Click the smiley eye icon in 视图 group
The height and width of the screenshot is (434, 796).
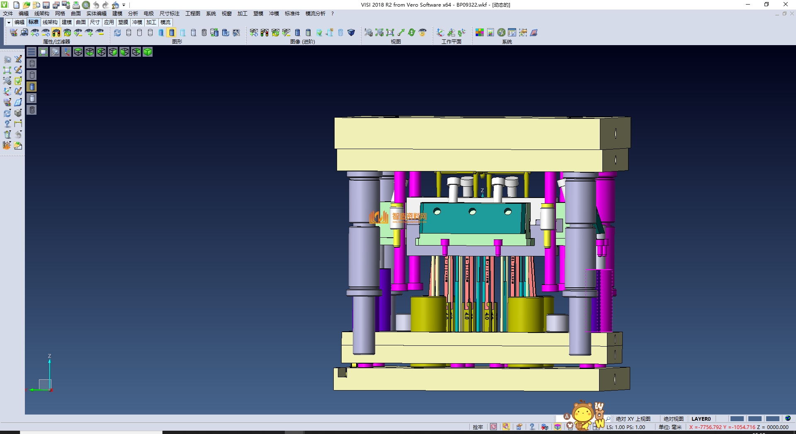(x=422, y=33)
